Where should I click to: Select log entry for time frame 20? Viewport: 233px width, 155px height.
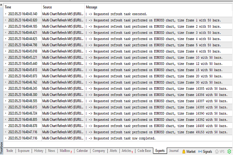tap(118, 76)
